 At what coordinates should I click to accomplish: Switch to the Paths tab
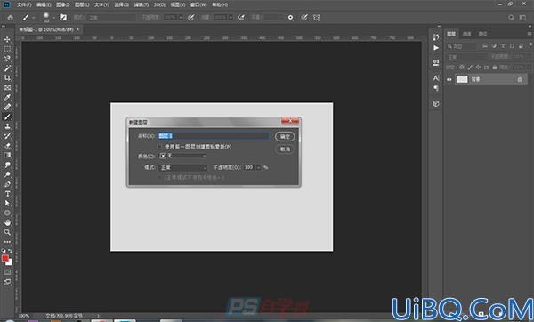482,34
